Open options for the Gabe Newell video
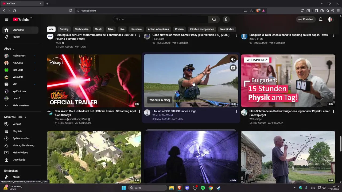The width and height of the screenshot is (342, 192). tap(236, 35)
